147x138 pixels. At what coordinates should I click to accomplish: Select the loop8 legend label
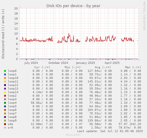tap(12, 117)
